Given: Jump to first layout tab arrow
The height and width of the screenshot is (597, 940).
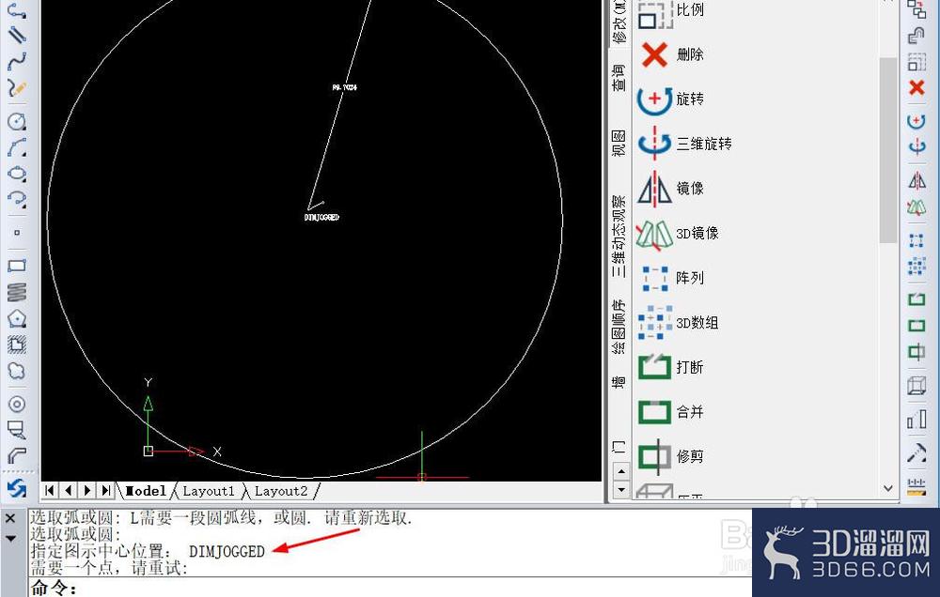Looking at the screenshot, I should [50, 490].
